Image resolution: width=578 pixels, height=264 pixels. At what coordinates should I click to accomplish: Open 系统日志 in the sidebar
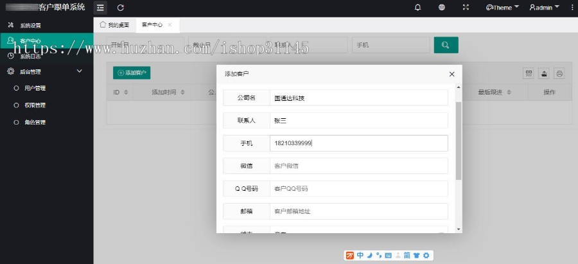click(x=46, y=57)
